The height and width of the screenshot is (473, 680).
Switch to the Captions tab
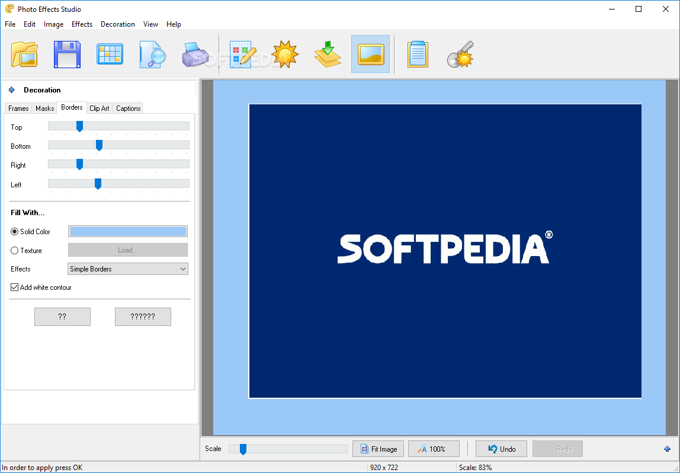pyautogui.click(x=128, y=108)
